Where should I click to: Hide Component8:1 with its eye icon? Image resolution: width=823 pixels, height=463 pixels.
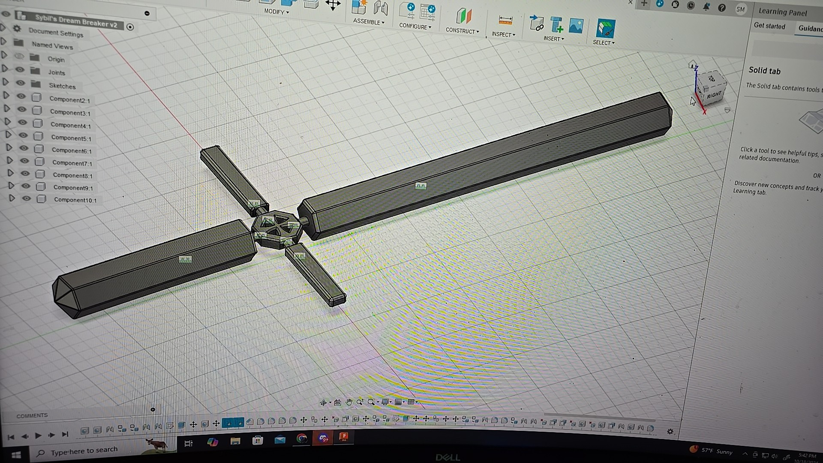[25, 173]
